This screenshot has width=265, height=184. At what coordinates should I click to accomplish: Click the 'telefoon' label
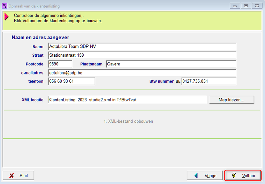point(36,81)
